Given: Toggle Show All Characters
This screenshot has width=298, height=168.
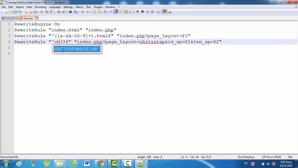Looking at the screenshot, I should (111, 12).
